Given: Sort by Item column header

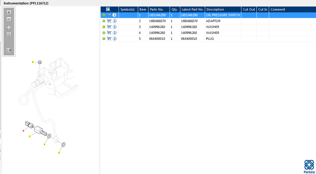Looking at the screenshot, I should (143, 9).
